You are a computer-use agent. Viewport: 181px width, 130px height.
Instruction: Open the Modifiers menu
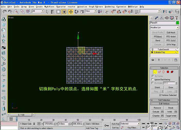[x=49, y=7]
